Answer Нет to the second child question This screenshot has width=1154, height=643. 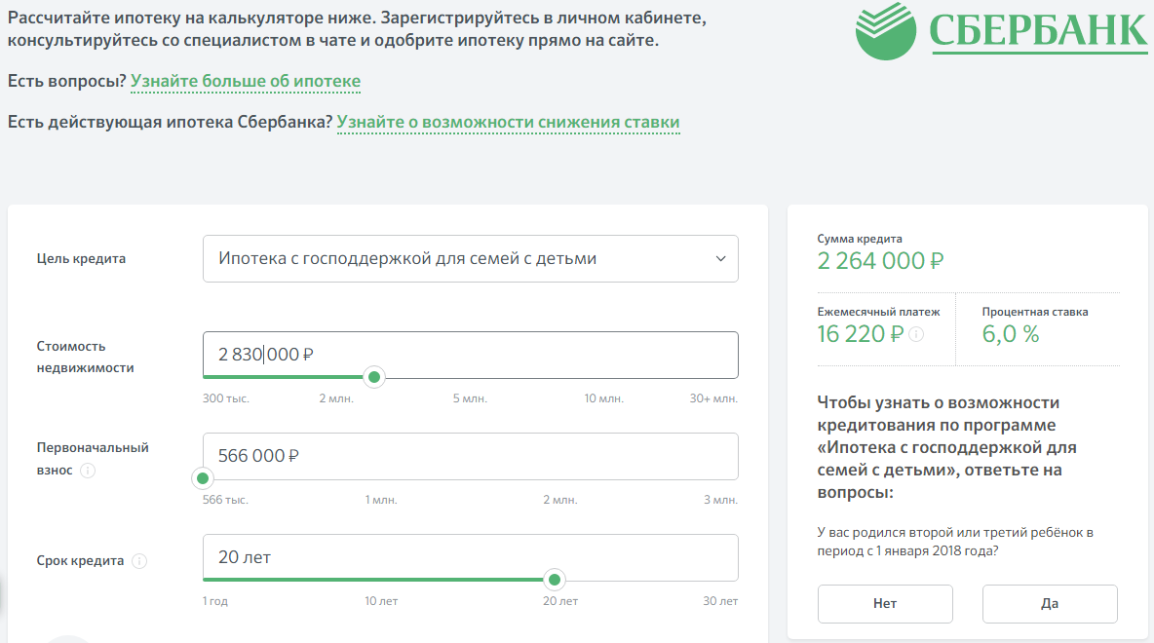click(885, 604)
